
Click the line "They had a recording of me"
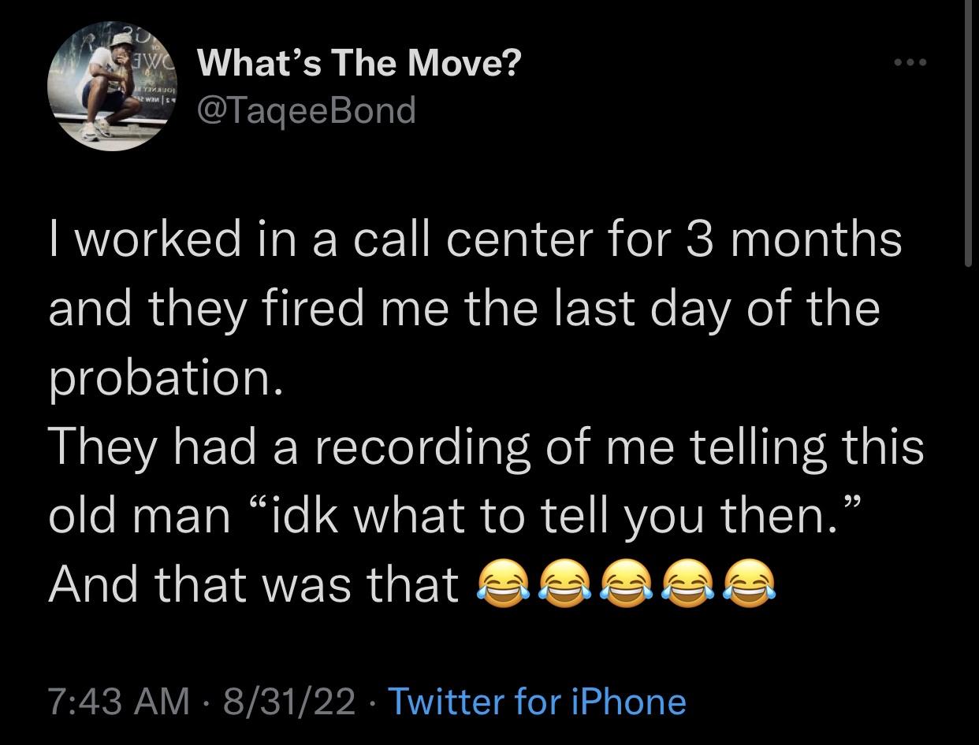(x=486, y=447)
